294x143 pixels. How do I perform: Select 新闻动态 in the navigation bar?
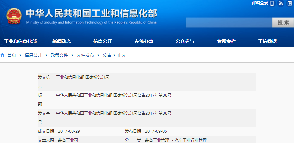point(62,41)
